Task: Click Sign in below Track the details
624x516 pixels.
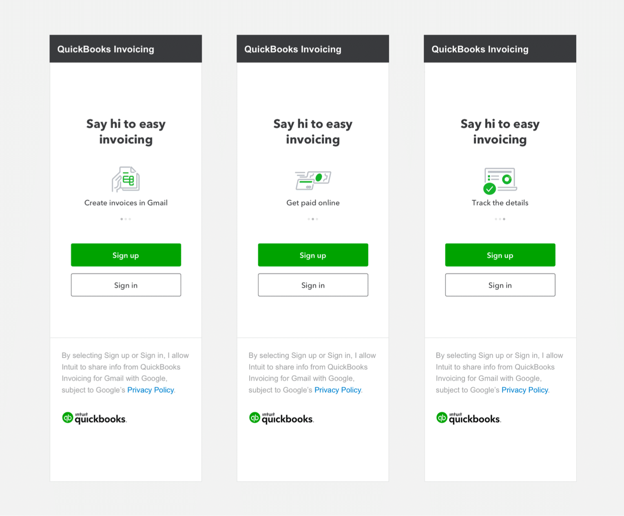Action: 500,285
